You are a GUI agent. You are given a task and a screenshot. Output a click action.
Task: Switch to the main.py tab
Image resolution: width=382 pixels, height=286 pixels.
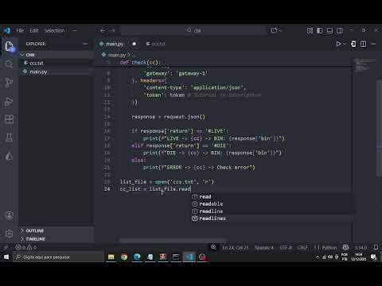pyautogui.click(x=115, y=44)
